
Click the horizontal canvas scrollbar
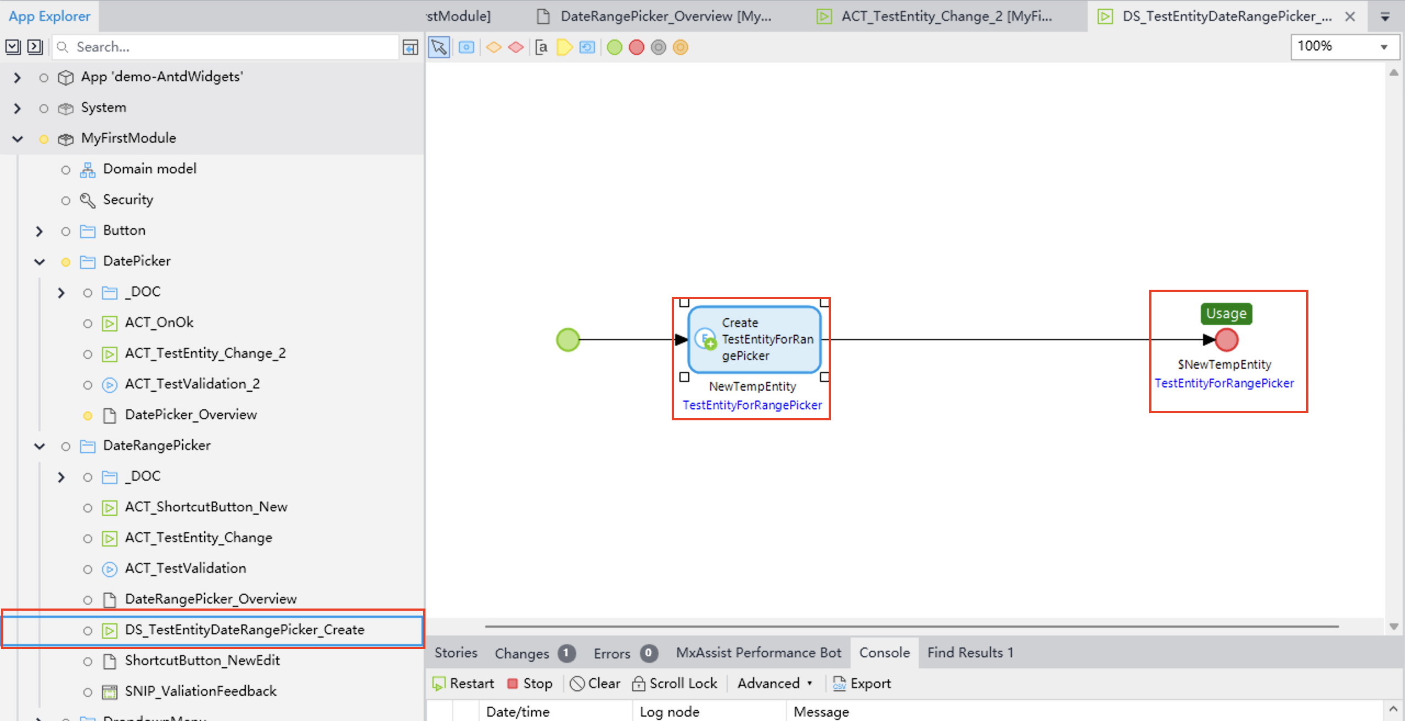point(911,626)
